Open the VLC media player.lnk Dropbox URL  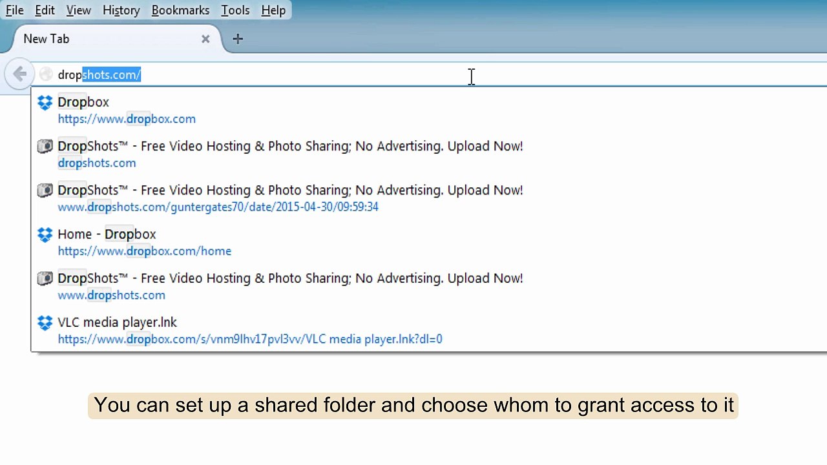250,339
